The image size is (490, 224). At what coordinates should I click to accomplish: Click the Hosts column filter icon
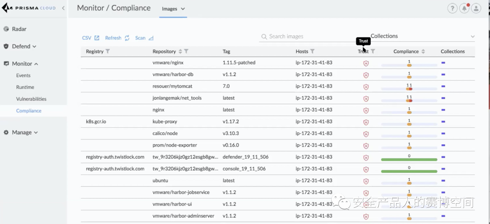point(312,51)
